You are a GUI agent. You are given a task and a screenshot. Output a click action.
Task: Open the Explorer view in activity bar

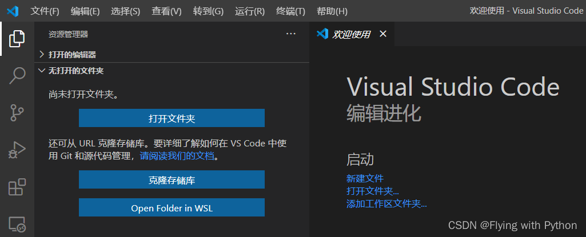coord(17,38)
